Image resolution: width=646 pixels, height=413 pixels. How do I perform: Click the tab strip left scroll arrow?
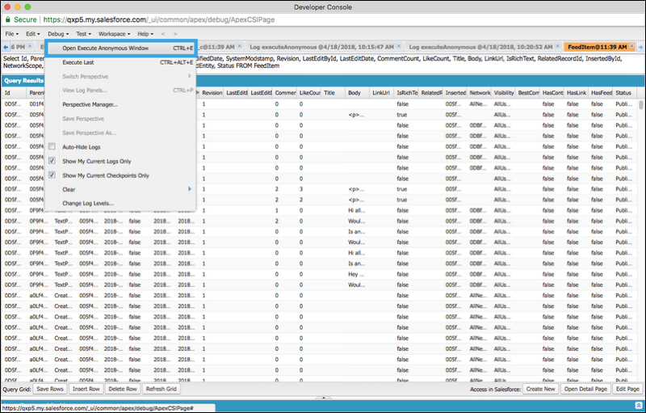pyautogui.click(x=5, y=48)
